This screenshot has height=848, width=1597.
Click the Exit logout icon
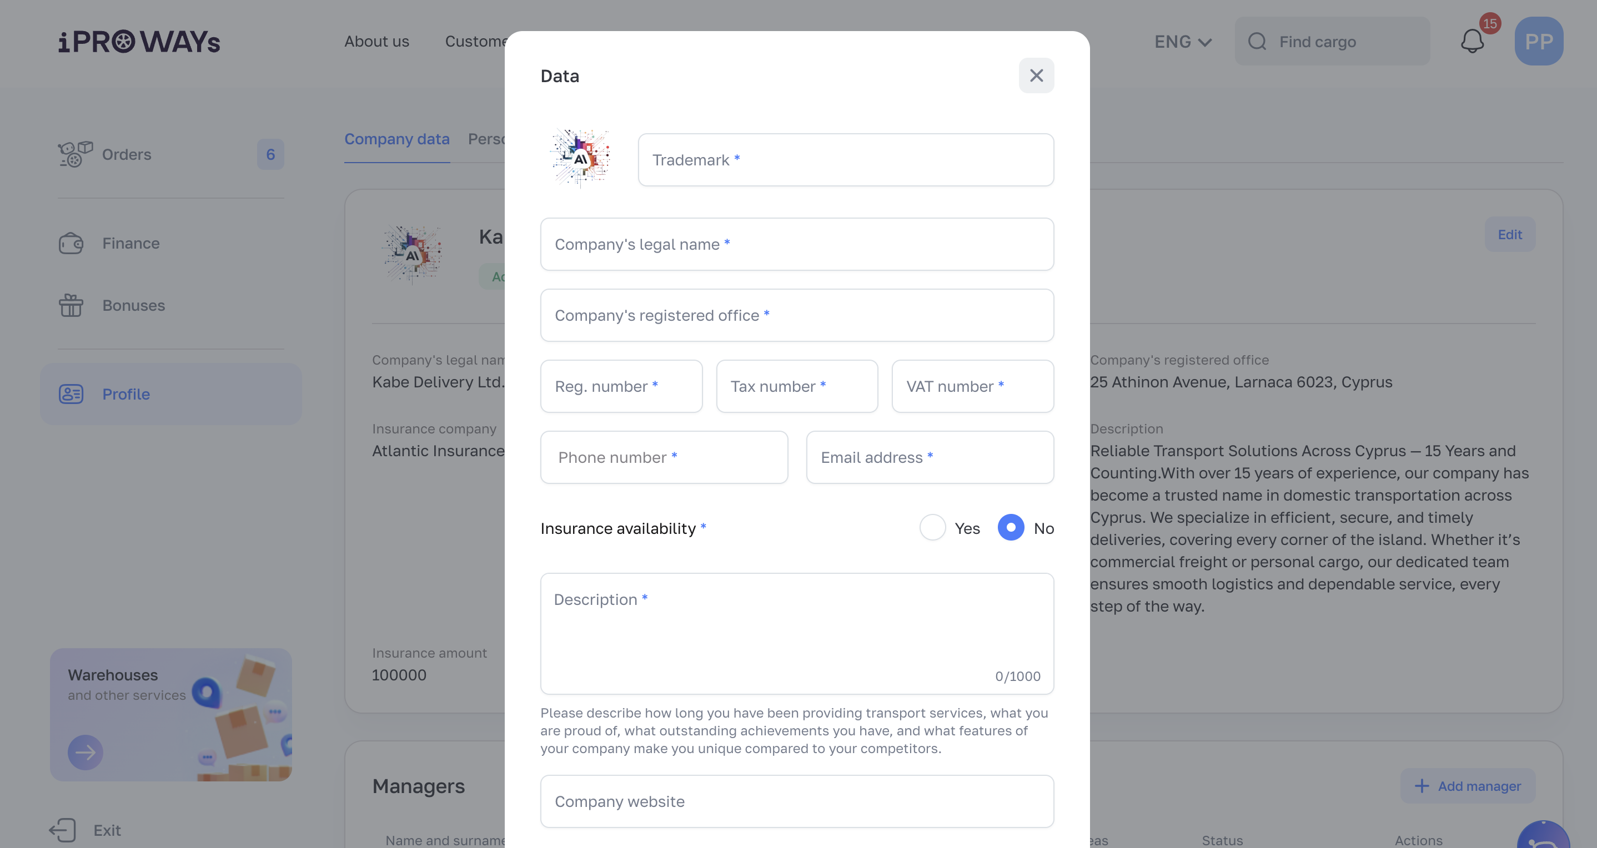click(63, 830)
